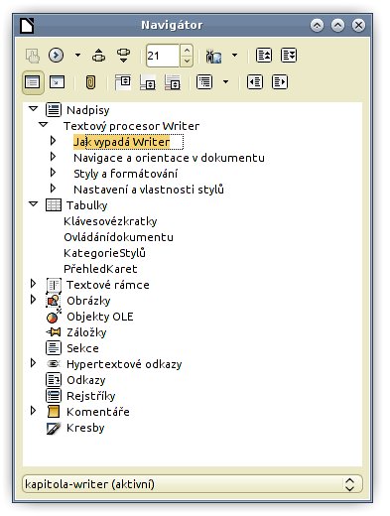390x516 pixels.
Task: Click the Heading Levels Shown icon
Action: coord(204,81)
